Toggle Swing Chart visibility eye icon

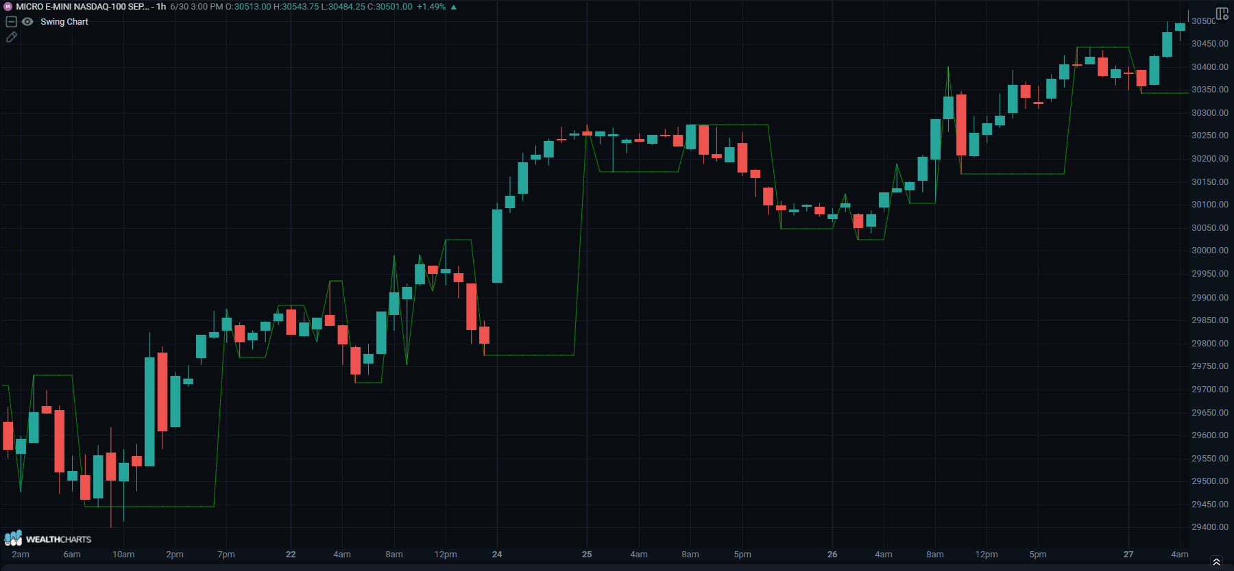(27, 22)
